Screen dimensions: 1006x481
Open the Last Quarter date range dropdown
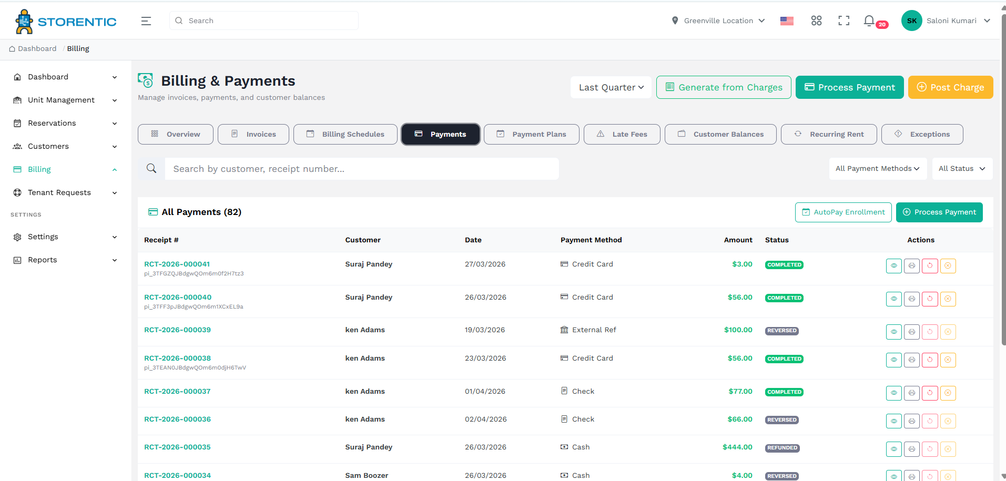point(611,87)
